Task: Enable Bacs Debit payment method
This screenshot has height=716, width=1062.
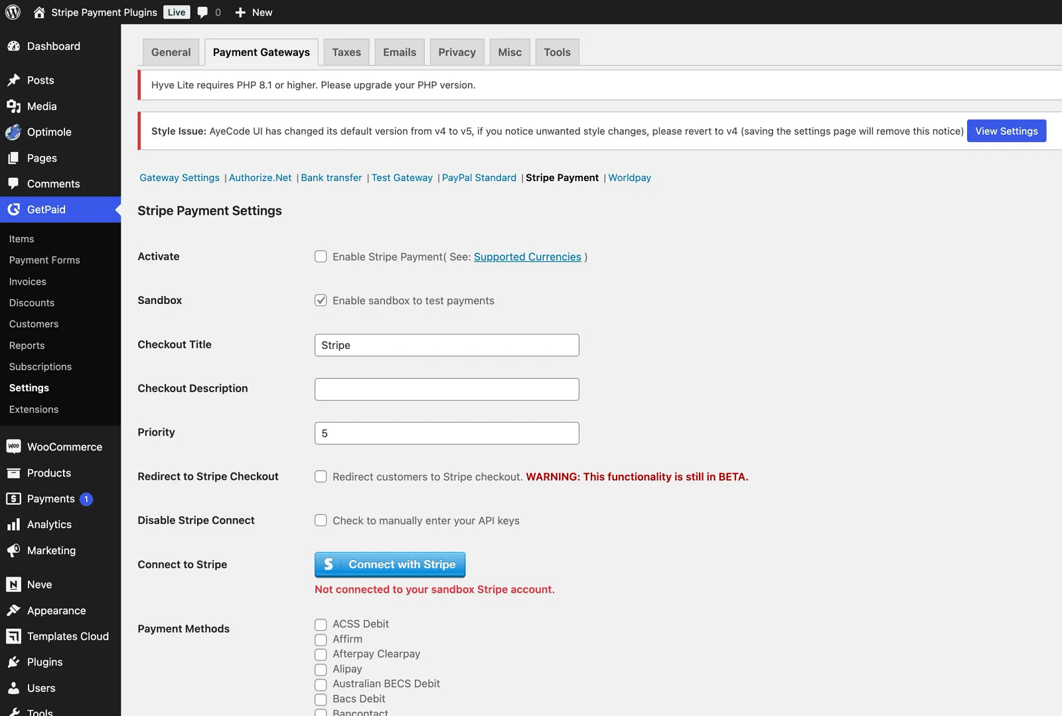Action: pyautogui.click(x=321, y=699)
